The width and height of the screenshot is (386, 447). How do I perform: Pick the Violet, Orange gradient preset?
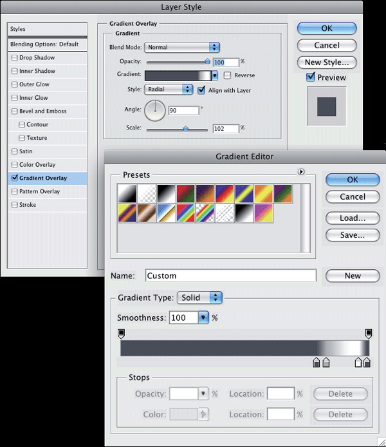[205, 194]
